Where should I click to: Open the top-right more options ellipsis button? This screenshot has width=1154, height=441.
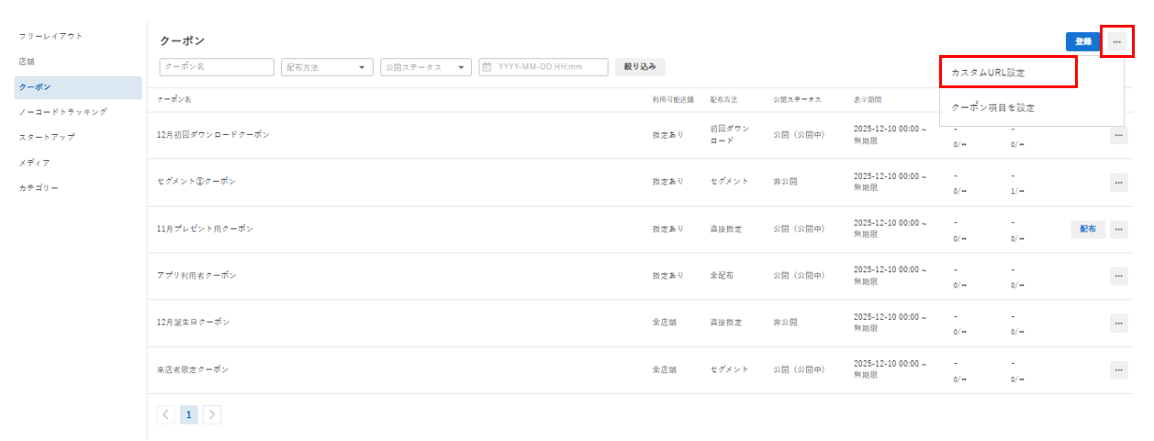click(x=1117, y=41)
